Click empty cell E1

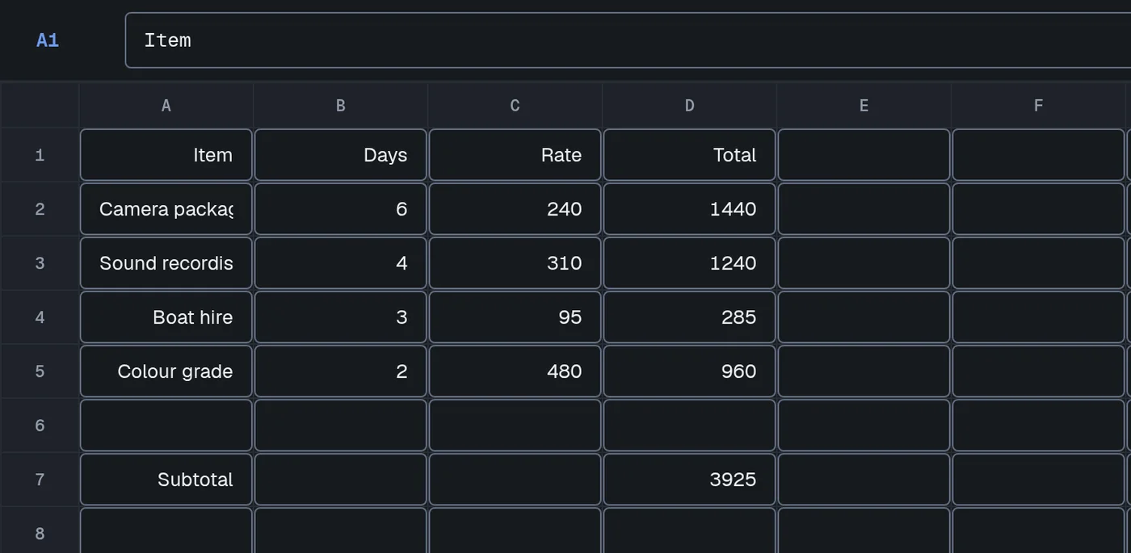click(864, 155)
